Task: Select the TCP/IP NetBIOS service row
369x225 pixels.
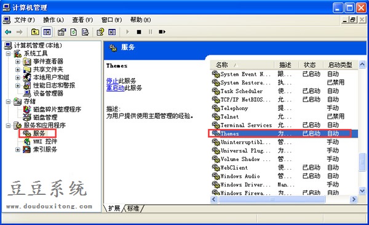Action: pos(284,100)
